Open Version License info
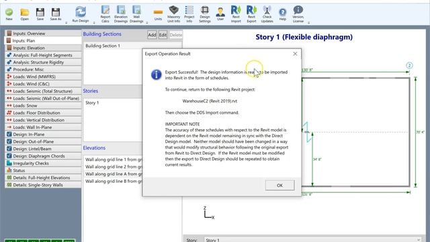 point(298,14)
